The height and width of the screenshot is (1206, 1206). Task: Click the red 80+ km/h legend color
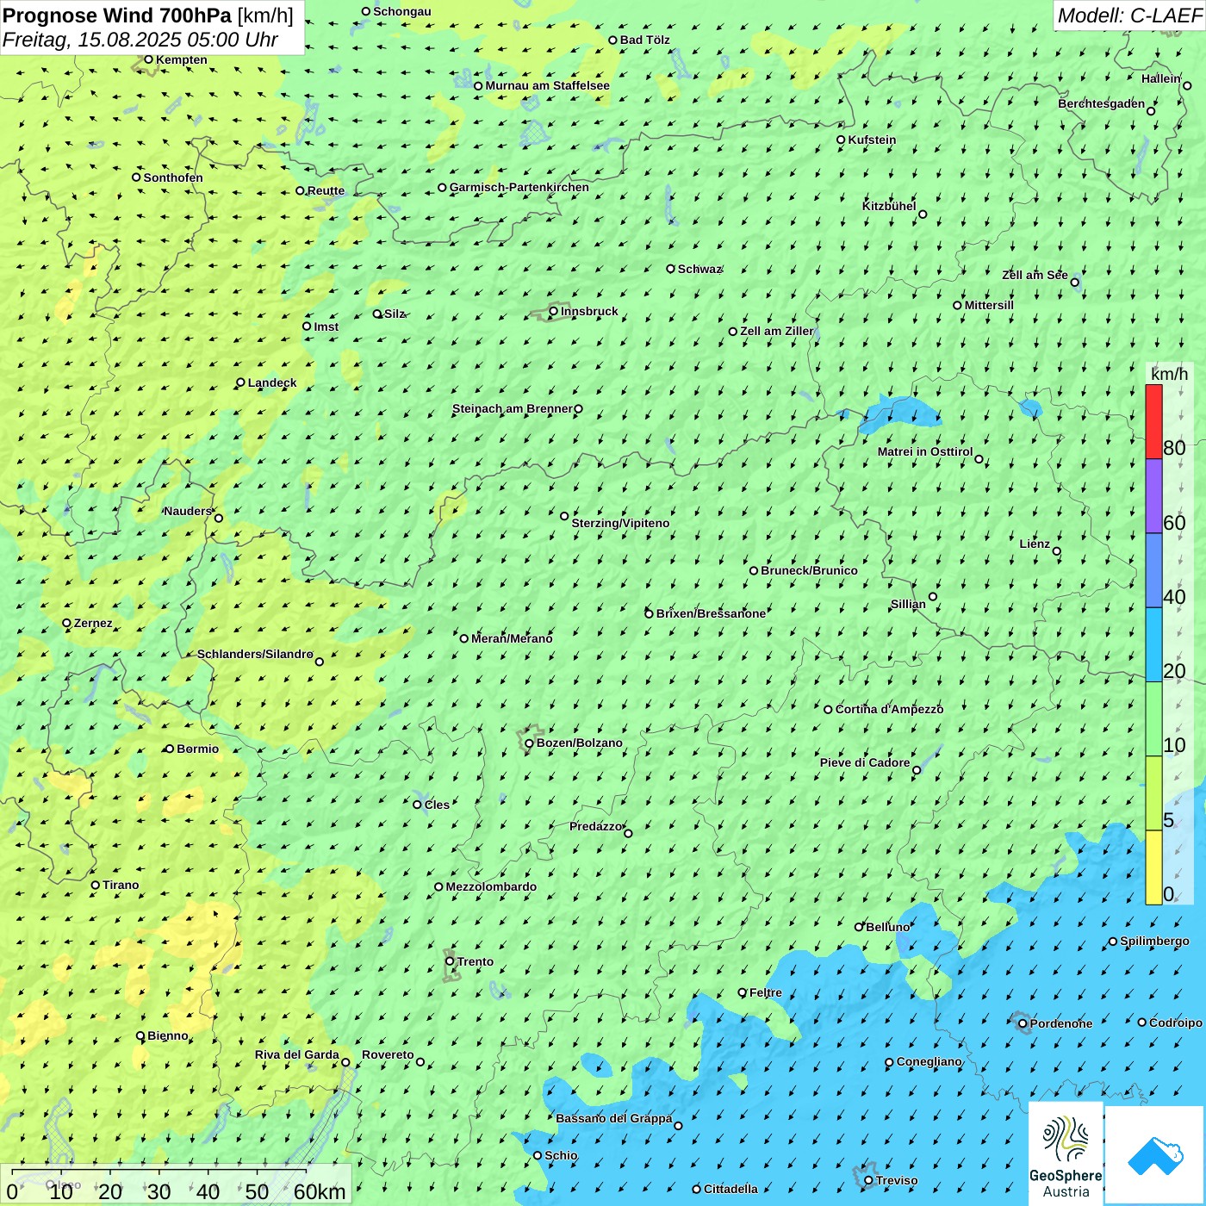[1153, 421]
